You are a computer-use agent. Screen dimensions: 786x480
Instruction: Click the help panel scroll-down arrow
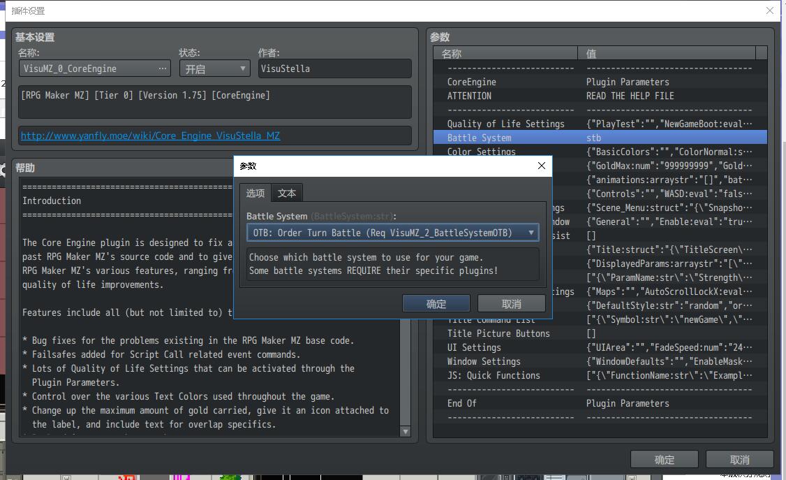pyautogui.click(x=406, y=431)
